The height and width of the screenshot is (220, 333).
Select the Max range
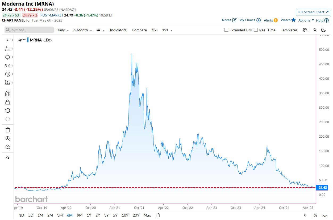pos(147,215)
